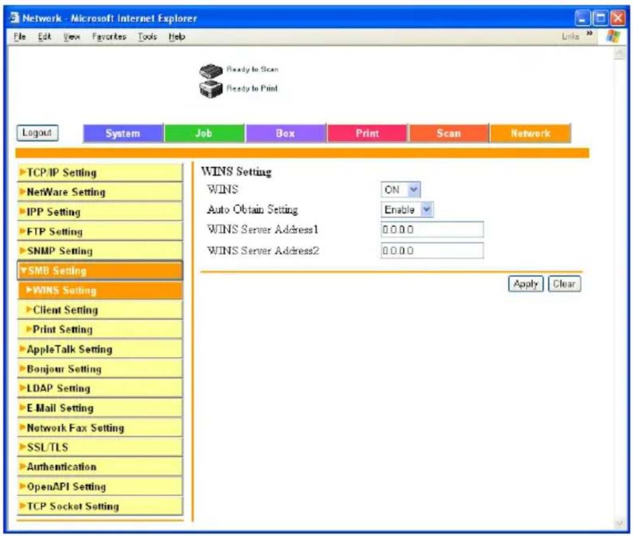Maximize the Internet Explorer window
The width and height of the screenshot is (633, 536).
pos(600,18)
